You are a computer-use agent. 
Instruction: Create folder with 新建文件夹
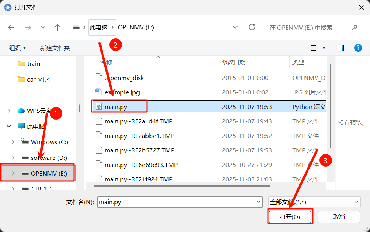[x=55, y=48]
